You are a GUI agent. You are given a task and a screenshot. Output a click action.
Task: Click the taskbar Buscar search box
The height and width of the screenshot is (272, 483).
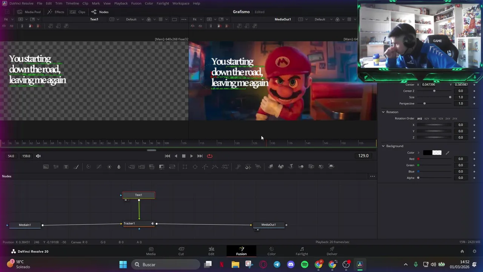(166, 264)
